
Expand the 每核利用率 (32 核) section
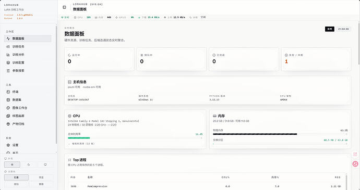click(82, 144)
